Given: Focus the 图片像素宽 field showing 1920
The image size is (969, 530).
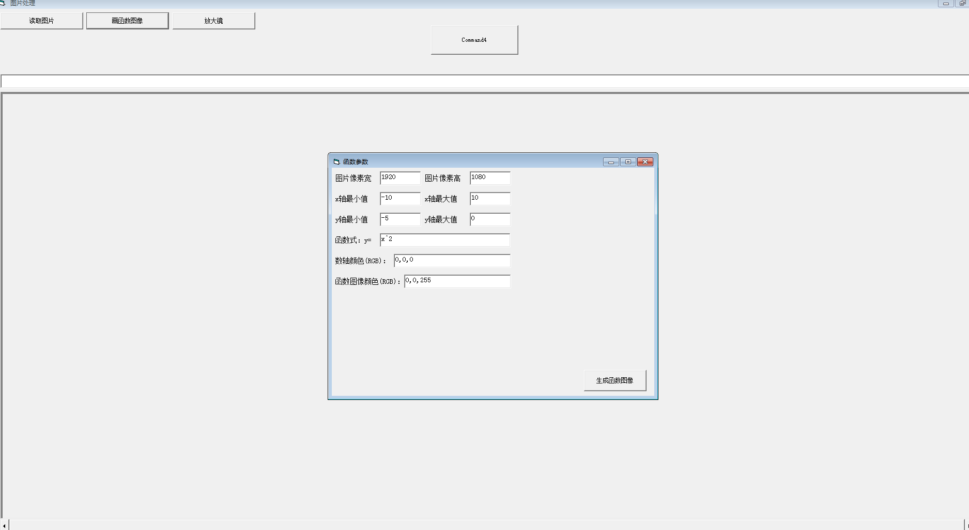Looking at the screenshot, I should [x=400, y=178].
